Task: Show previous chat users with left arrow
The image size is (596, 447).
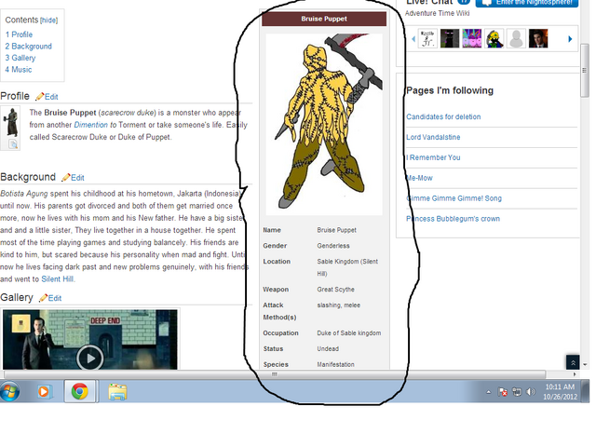Action: pyautogui.click(x=413, y=39)
